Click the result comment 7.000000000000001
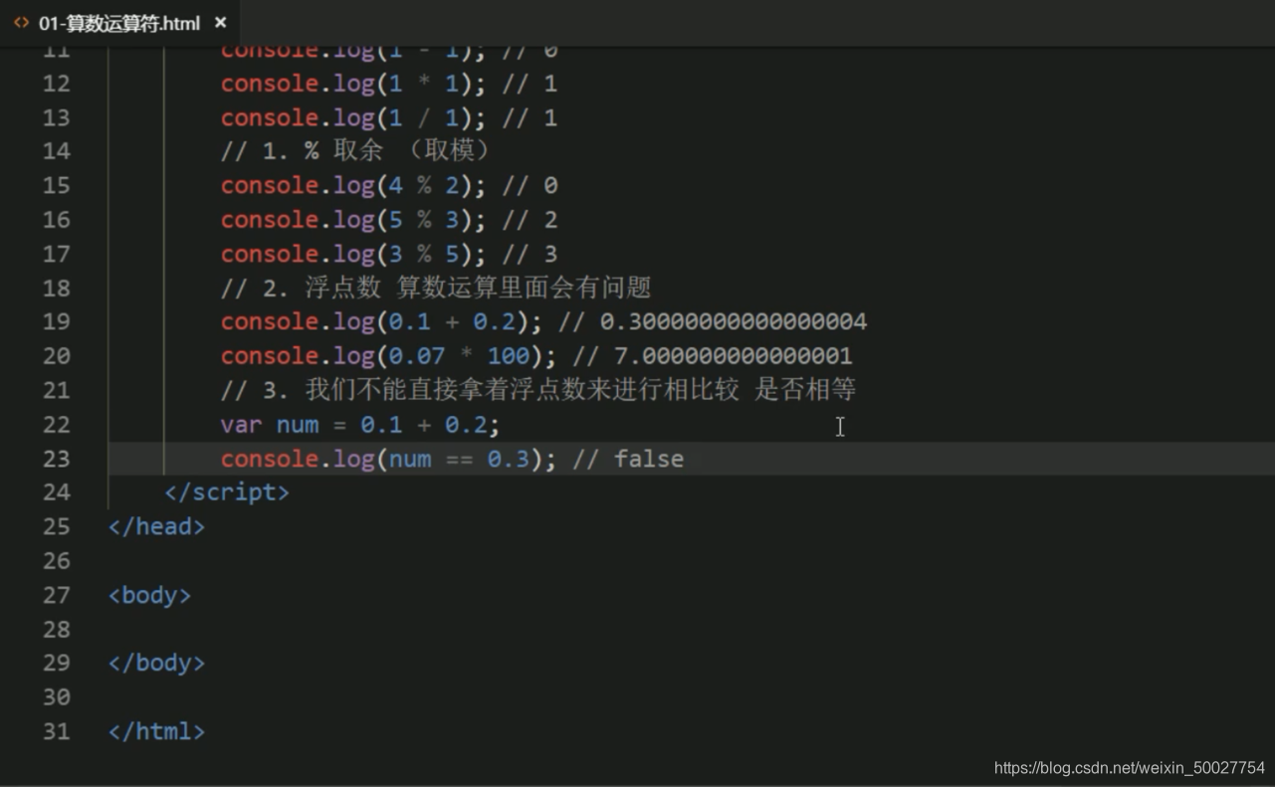This screenshot has height=787, width=1275. 734,356
